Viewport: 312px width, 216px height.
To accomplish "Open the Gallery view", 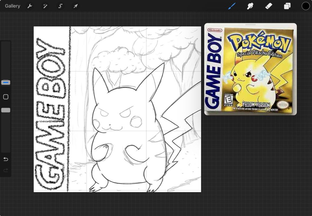I will pyautogui.click(x=12, y=6).
